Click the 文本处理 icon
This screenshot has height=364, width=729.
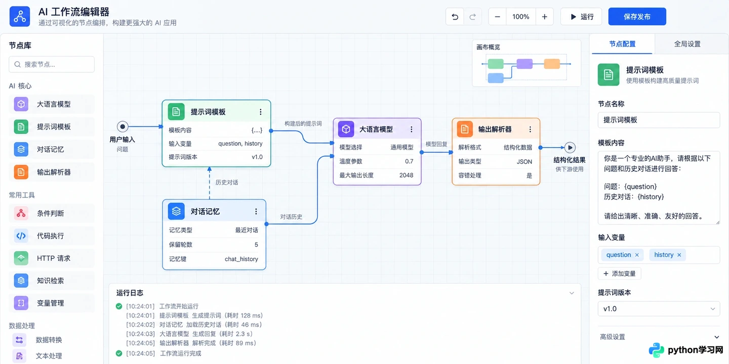point(19,356)
